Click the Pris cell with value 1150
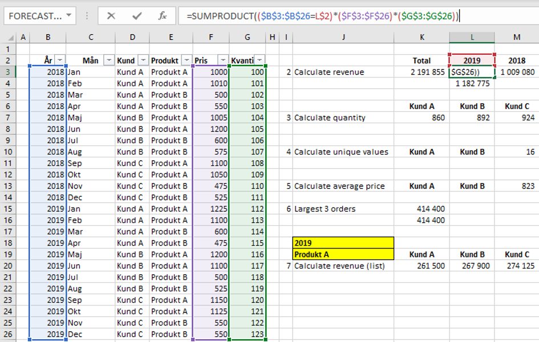 click(x=210, y=300)
